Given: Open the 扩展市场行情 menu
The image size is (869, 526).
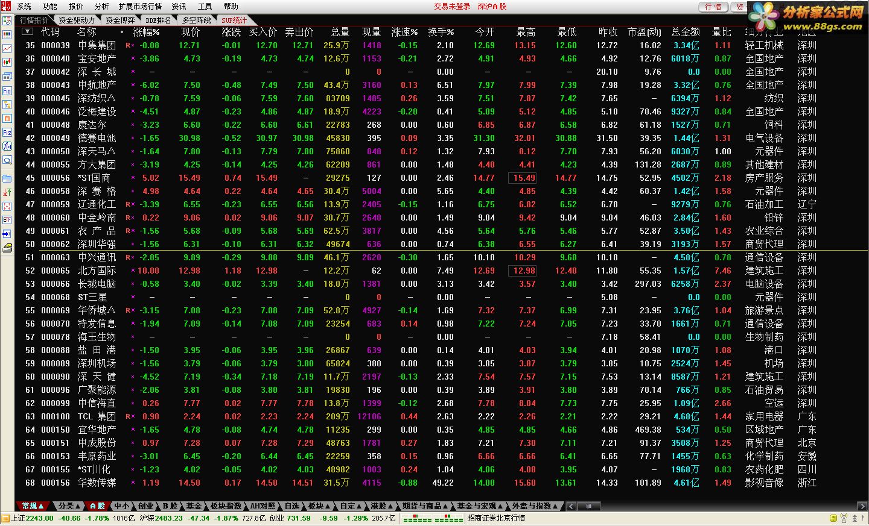Looking at the screenshot, I should click(140, 7).
